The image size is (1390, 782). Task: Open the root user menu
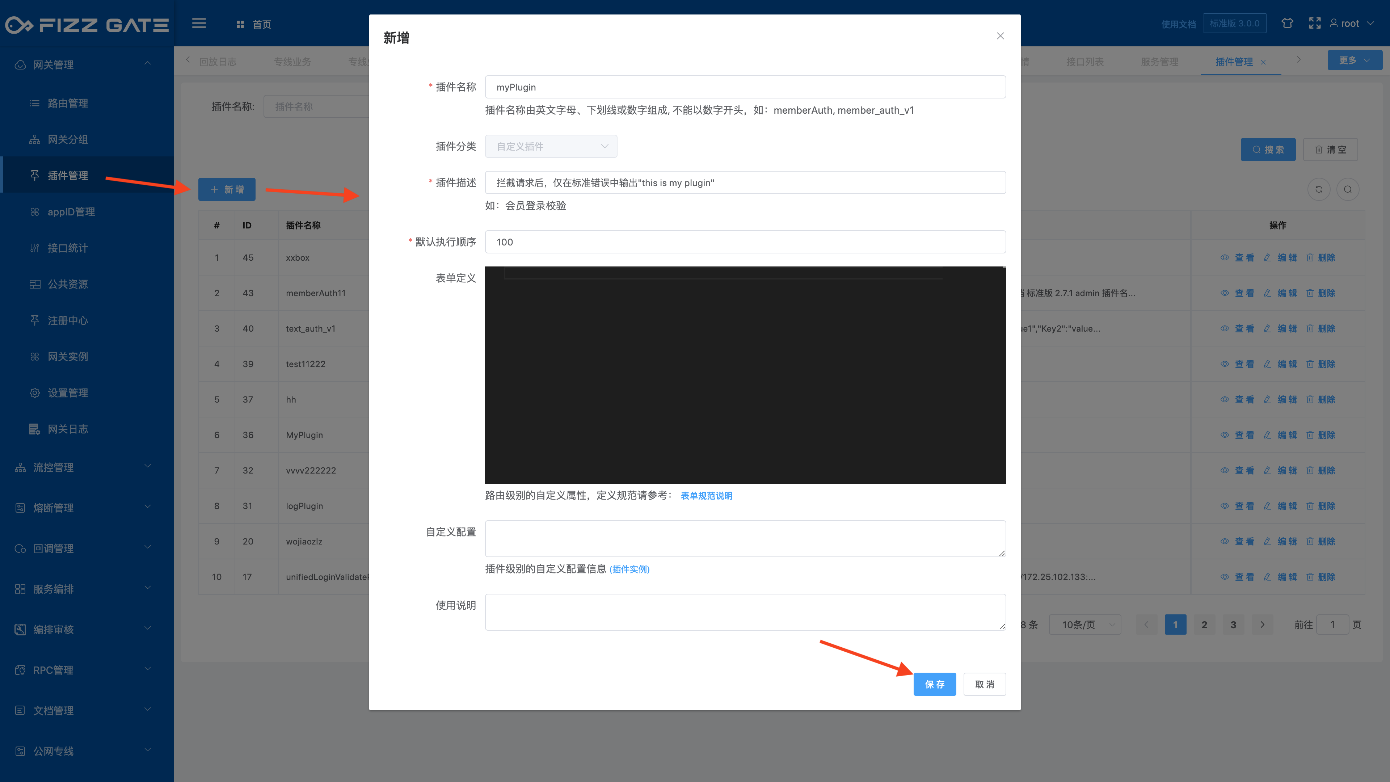(x=1352, y=23)
